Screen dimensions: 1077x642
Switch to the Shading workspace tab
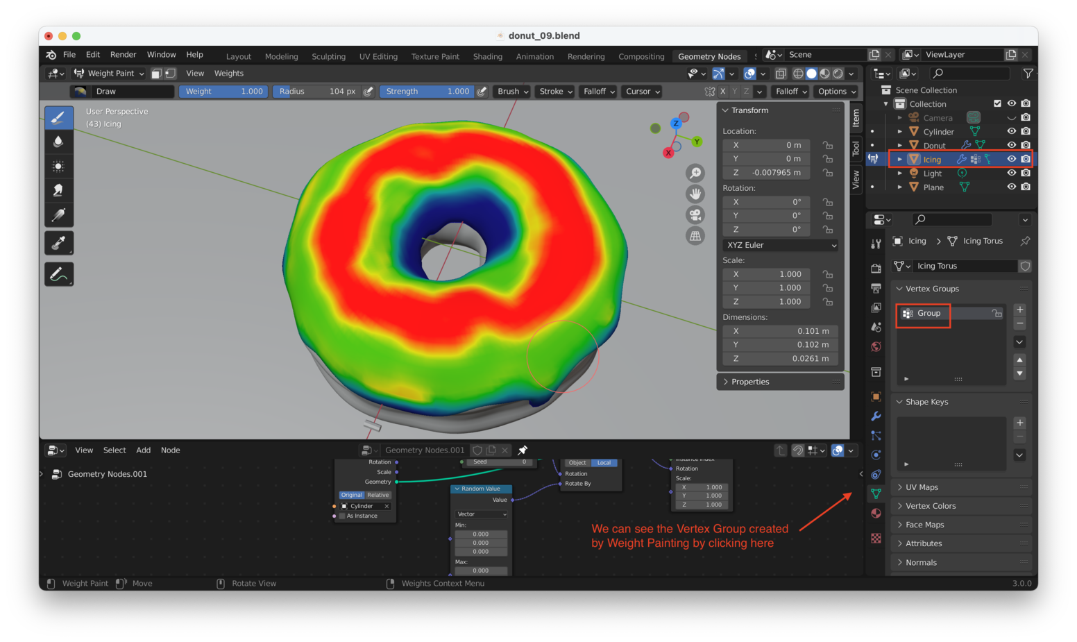coord(488,56)
